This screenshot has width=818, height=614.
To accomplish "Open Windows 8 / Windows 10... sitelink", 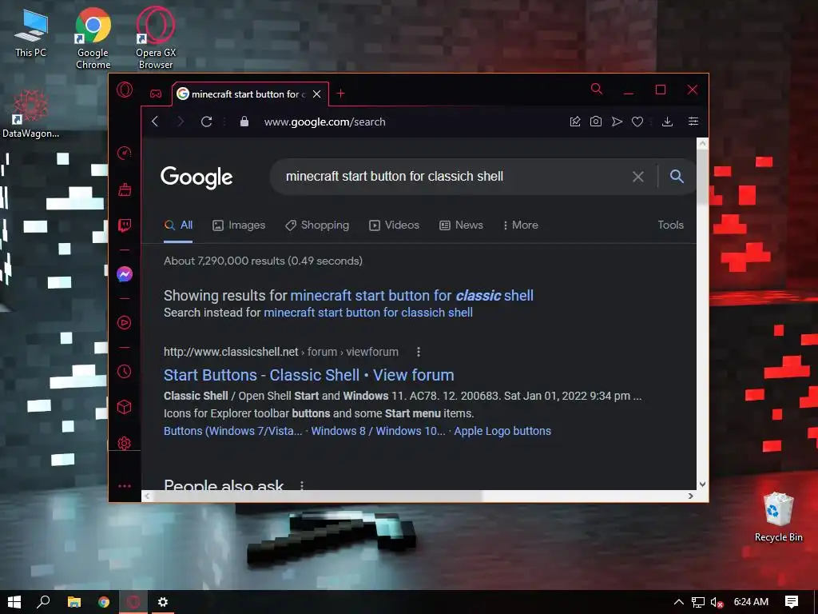I will click(x=378, y=431).
